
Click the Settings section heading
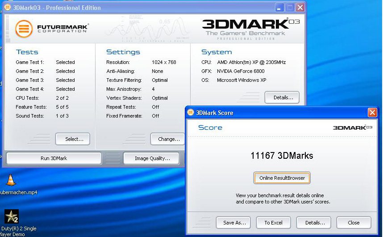point(123,52)
